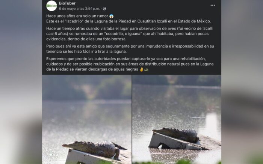
Task: Click paragraph starting "Pero pues ahí va"
Action: pyautogui.click(x=130, y=49)
